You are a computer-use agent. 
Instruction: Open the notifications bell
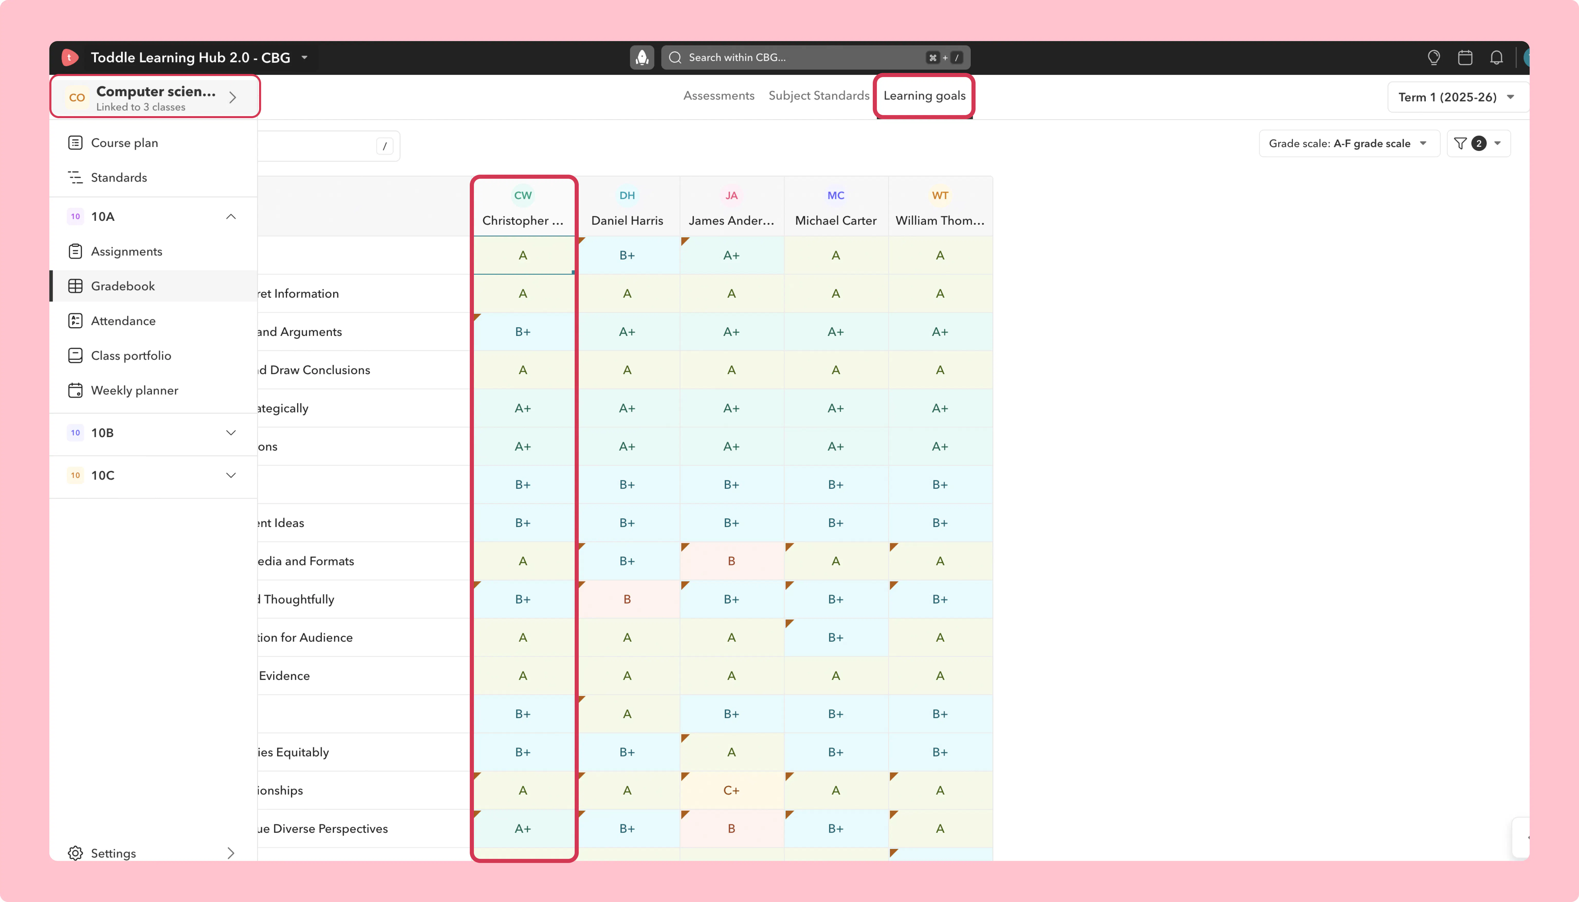tap(1497, 58)
